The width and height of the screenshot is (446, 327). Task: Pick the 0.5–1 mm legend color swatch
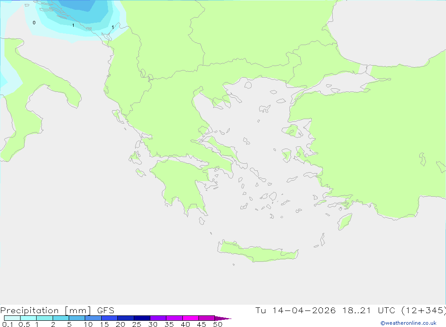[28, 318]
